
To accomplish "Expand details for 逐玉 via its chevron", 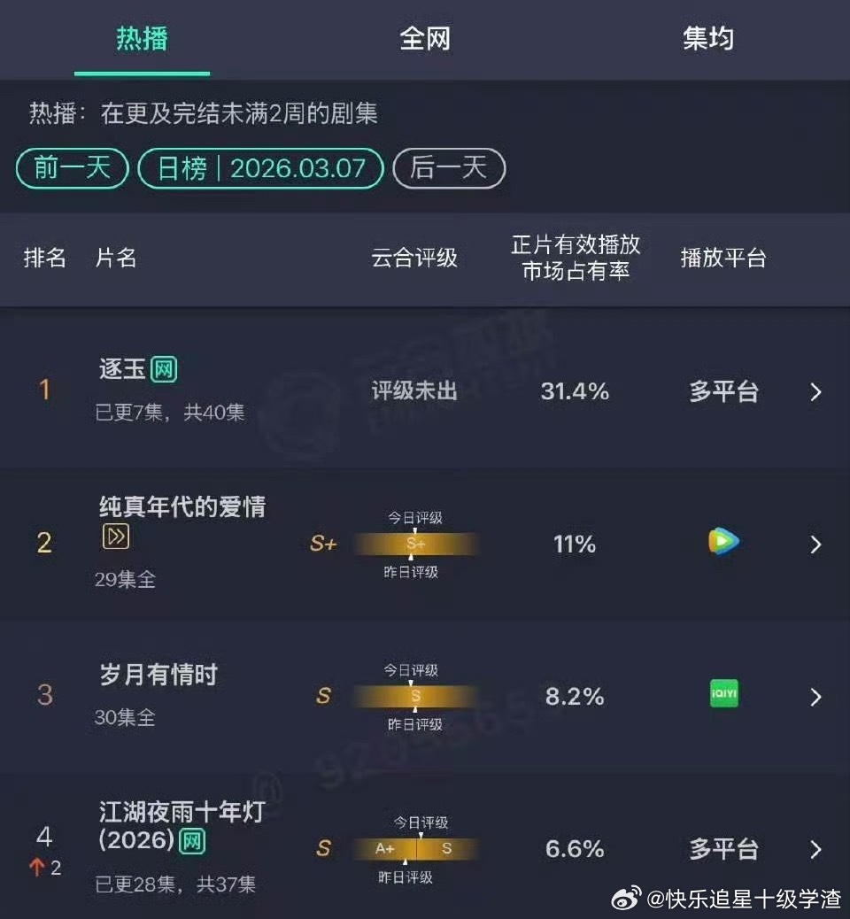I will tap(815, 392).
